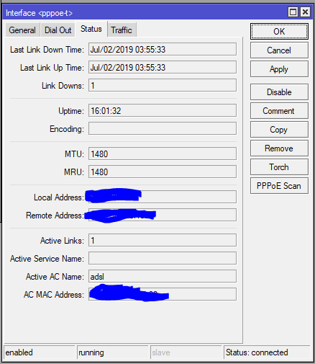Click the 'Active Links:' label

point(62,241)
